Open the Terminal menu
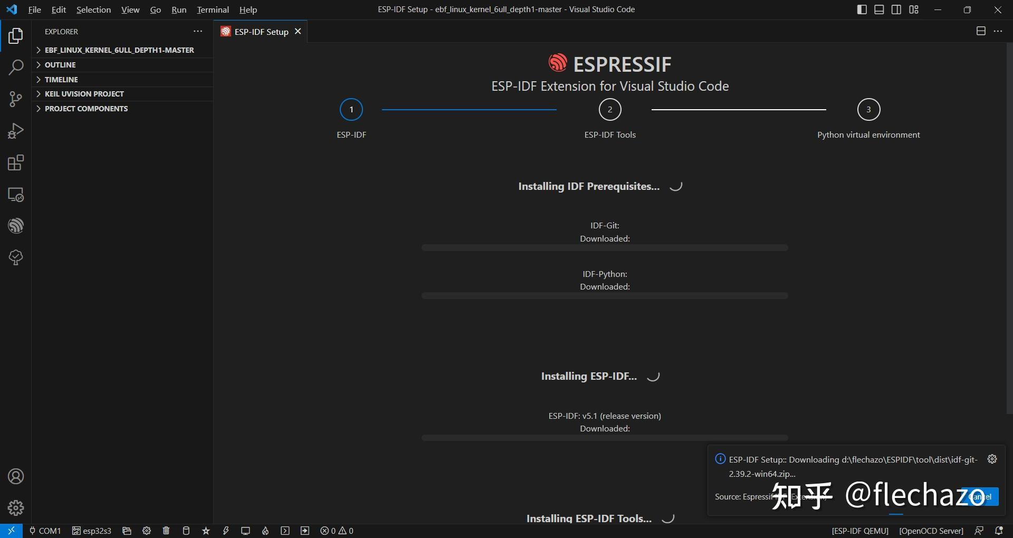 coord(213,9)
